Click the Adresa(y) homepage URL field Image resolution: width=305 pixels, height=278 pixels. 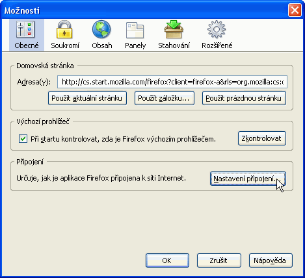[172, 82]
